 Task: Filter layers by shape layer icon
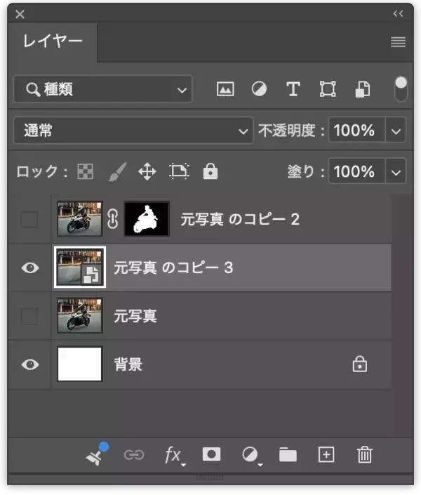point(328,89)
